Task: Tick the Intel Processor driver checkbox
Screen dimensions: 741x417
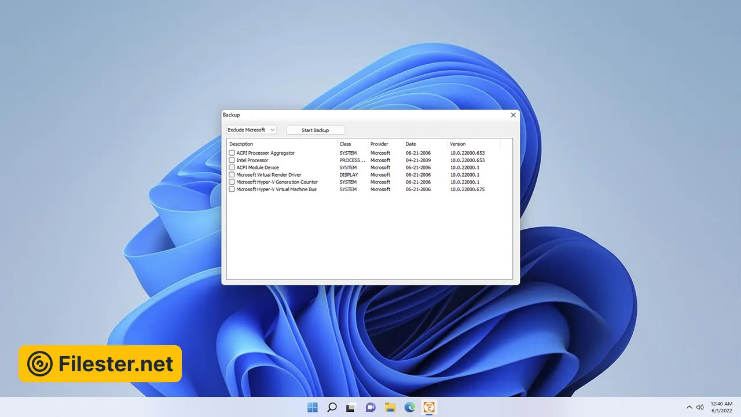Action: point(232,160)
